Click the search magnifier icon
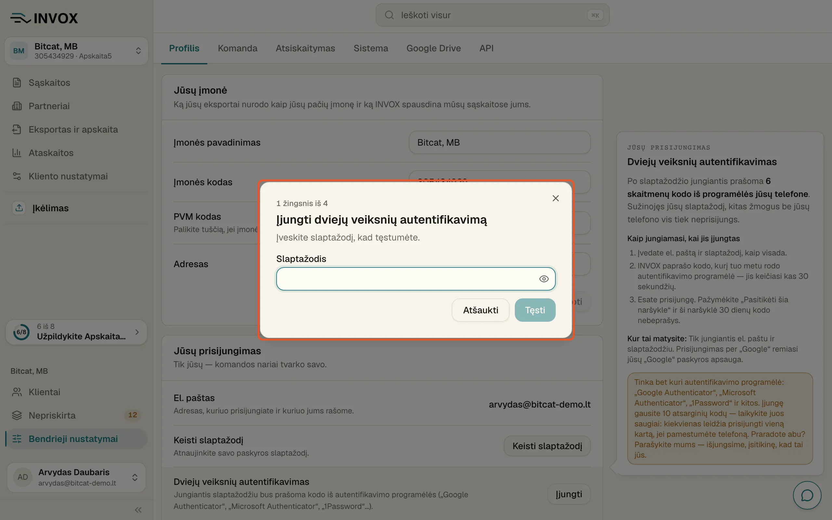This screenshot has height=520, width=832. coord(389,15)
